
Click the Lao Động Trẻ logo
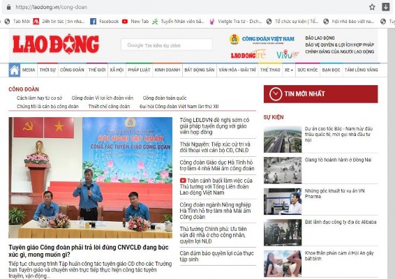tap(248, 54)
